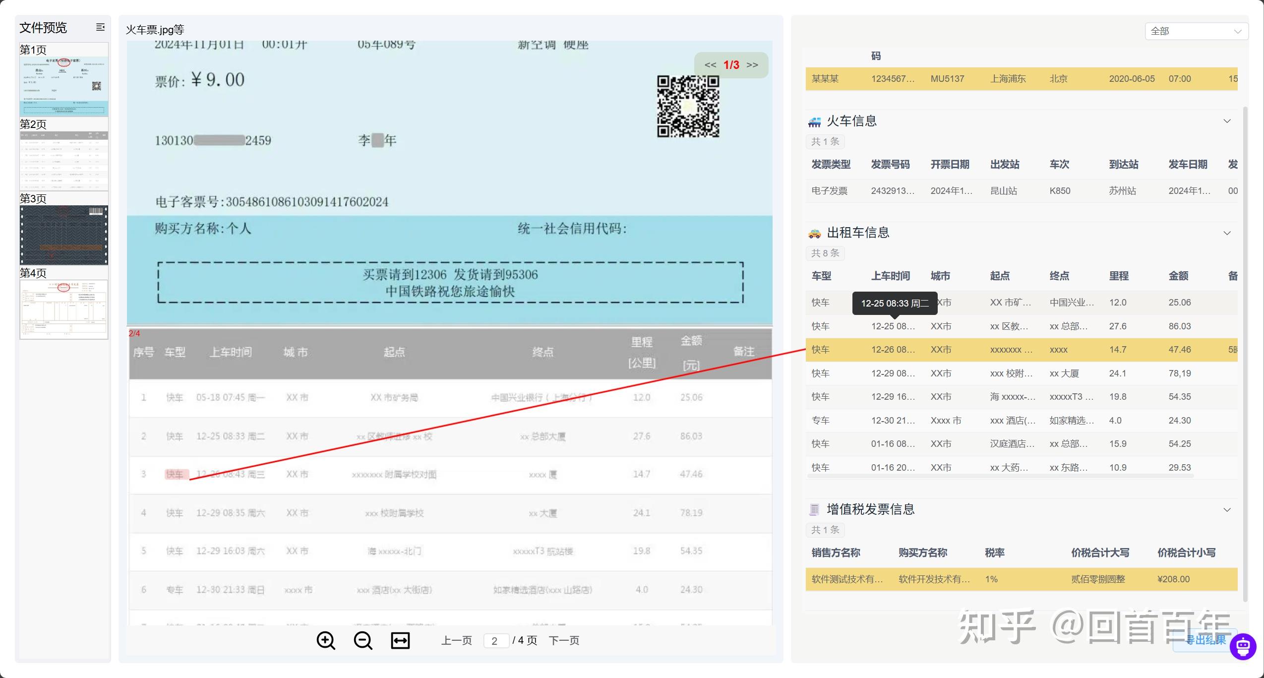The image size is (1264, 678).
Task: Click the fit-to-width icon in viewer toolbar
Action: [x=400, y=640]
